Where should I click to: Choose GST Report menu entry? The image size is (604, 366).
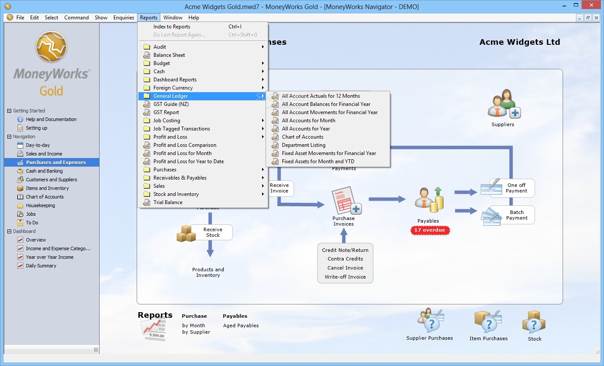click(203, 112)
